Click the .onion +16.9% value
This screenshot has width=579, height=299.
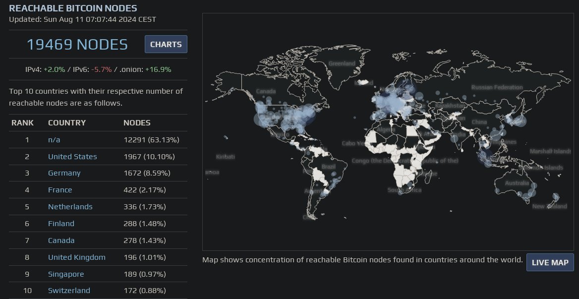tap(158, 69)
